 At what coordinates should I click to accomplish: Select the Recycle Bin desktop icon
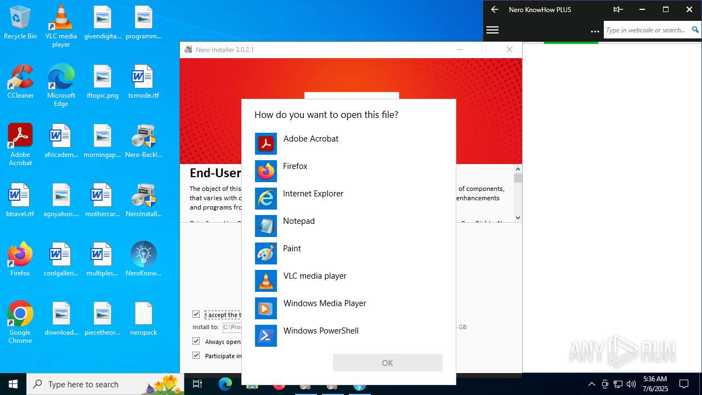point(20,22)
